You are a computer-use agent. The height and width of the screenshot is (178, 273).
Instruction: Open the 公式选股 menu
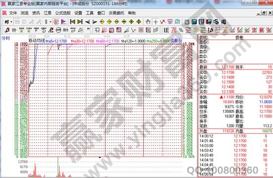pyautogui.click(x=63, y=13)
